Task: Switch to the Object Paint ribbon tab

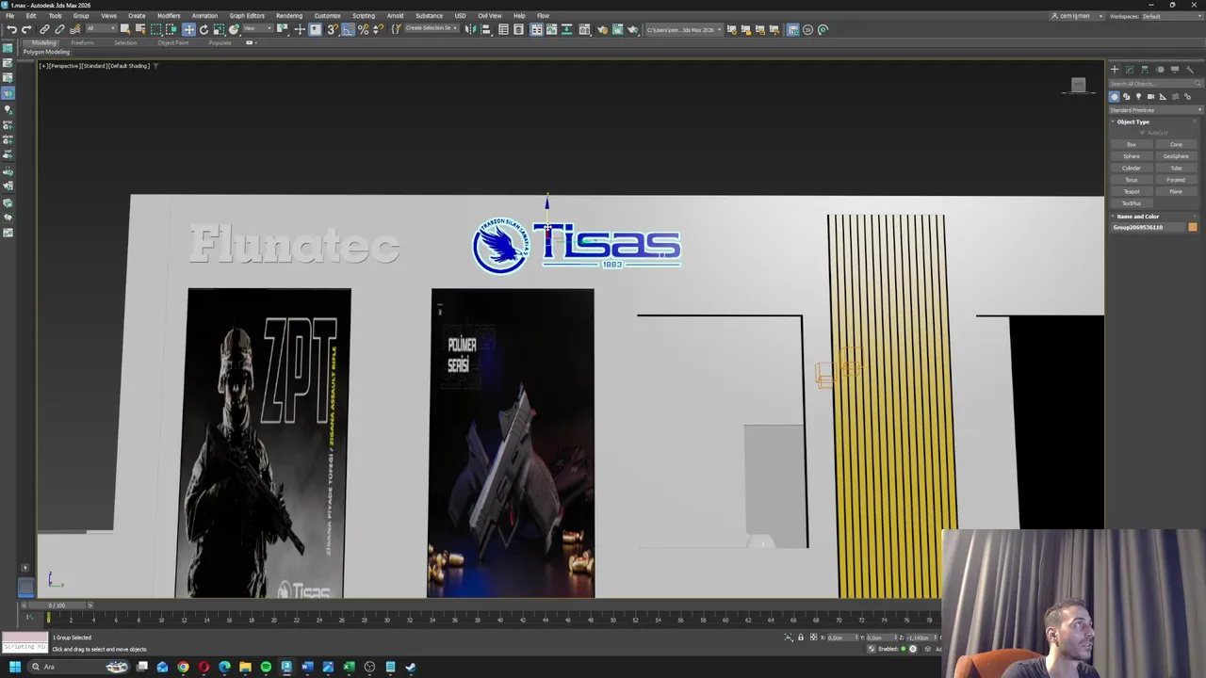Action: click(172, 43)
